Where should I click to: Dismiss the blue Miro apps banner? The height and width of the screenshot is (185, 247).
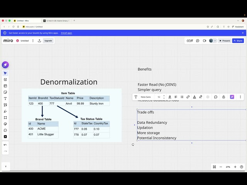coord(243,33)
